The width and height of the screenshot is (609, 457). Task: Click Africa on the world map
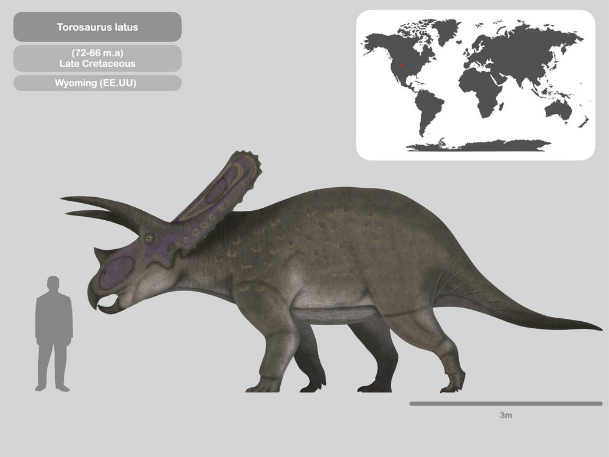point(480,92)
